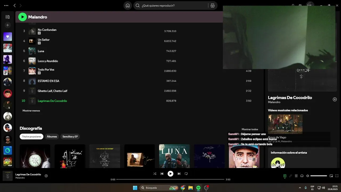The width and height of the screenshot is (341, 192).
Task: Click now-playing title in bottom bar
Action: pyautogui.click(x=28, y=174)
